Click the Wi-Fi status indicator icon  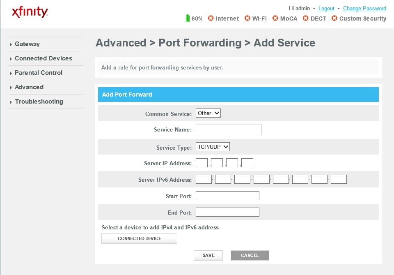click(x=247, y=18)
